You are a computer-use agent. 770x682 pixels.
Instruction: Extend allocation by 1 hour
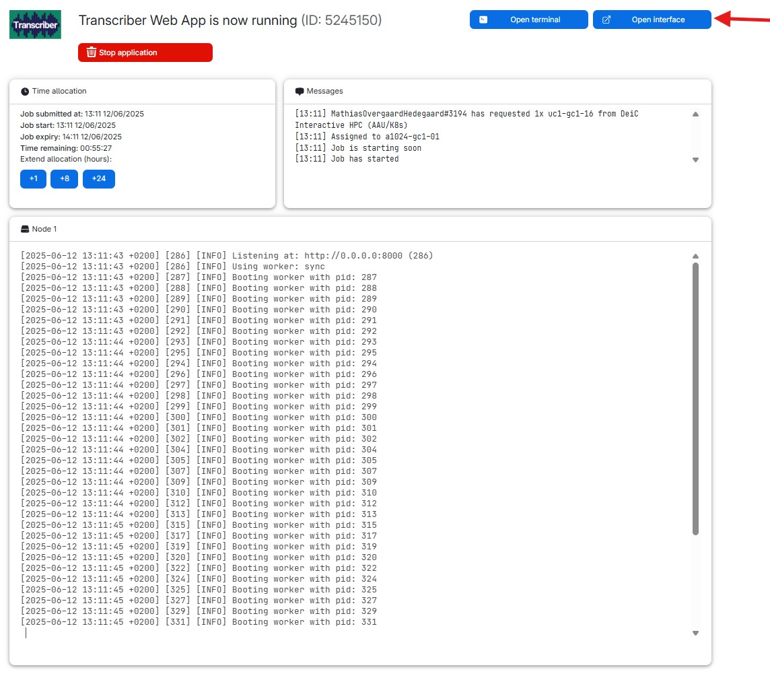click(x=33, y=179)
